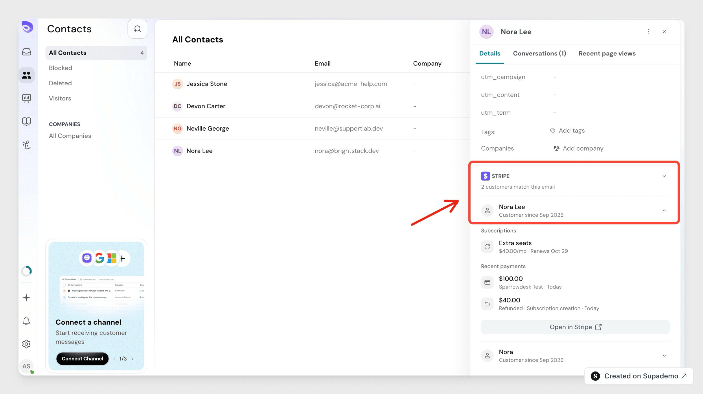
Task: Click the search contacts icon button
Action: (137, 29)
